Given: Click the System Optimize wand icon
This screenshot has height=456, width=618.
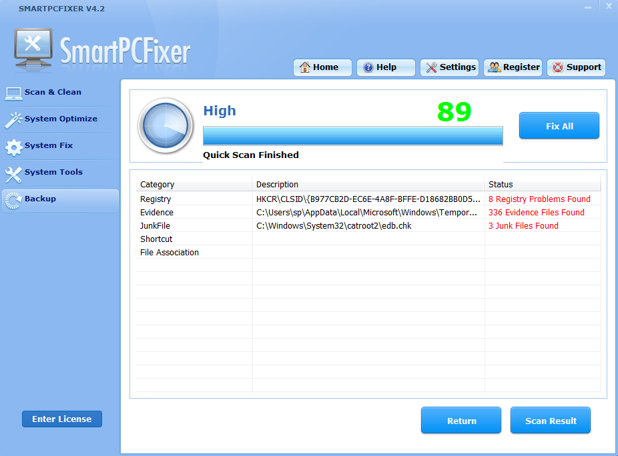Looking at the screenshot, I should click(13, 119).
